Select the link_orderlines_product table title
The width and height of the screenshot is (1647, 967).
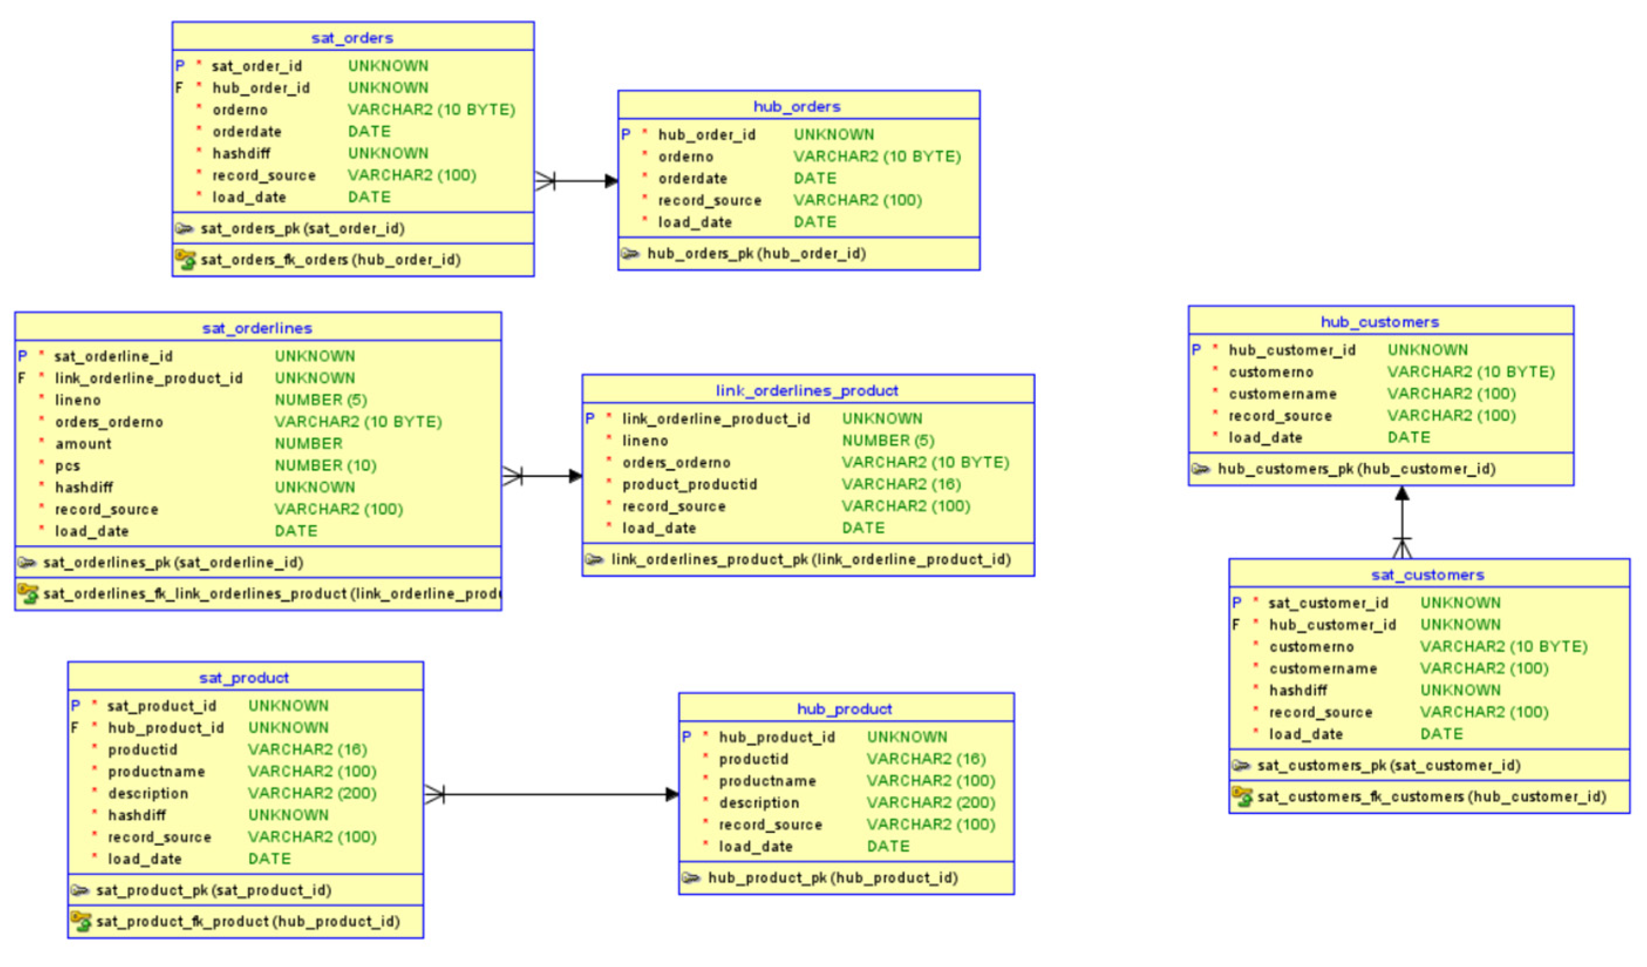pyautogui.click(x=806, y=391)
